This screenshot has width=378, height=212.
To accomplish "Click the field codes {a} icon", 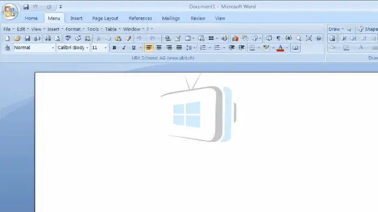I will click(x=288, y=38).
